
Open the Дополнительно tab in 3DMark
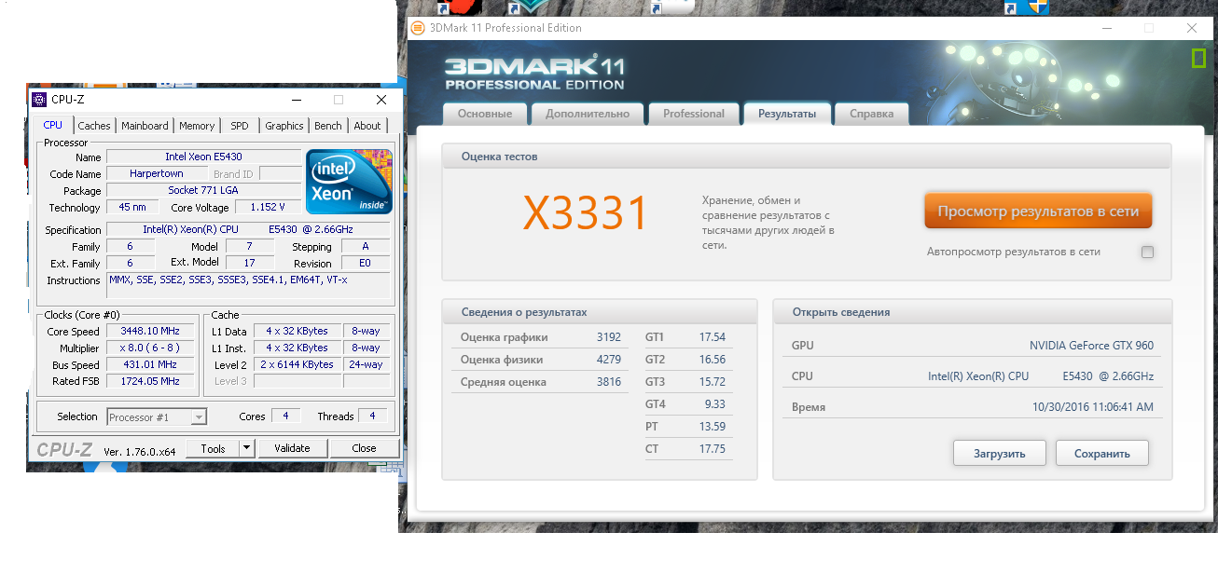(588, 114)
